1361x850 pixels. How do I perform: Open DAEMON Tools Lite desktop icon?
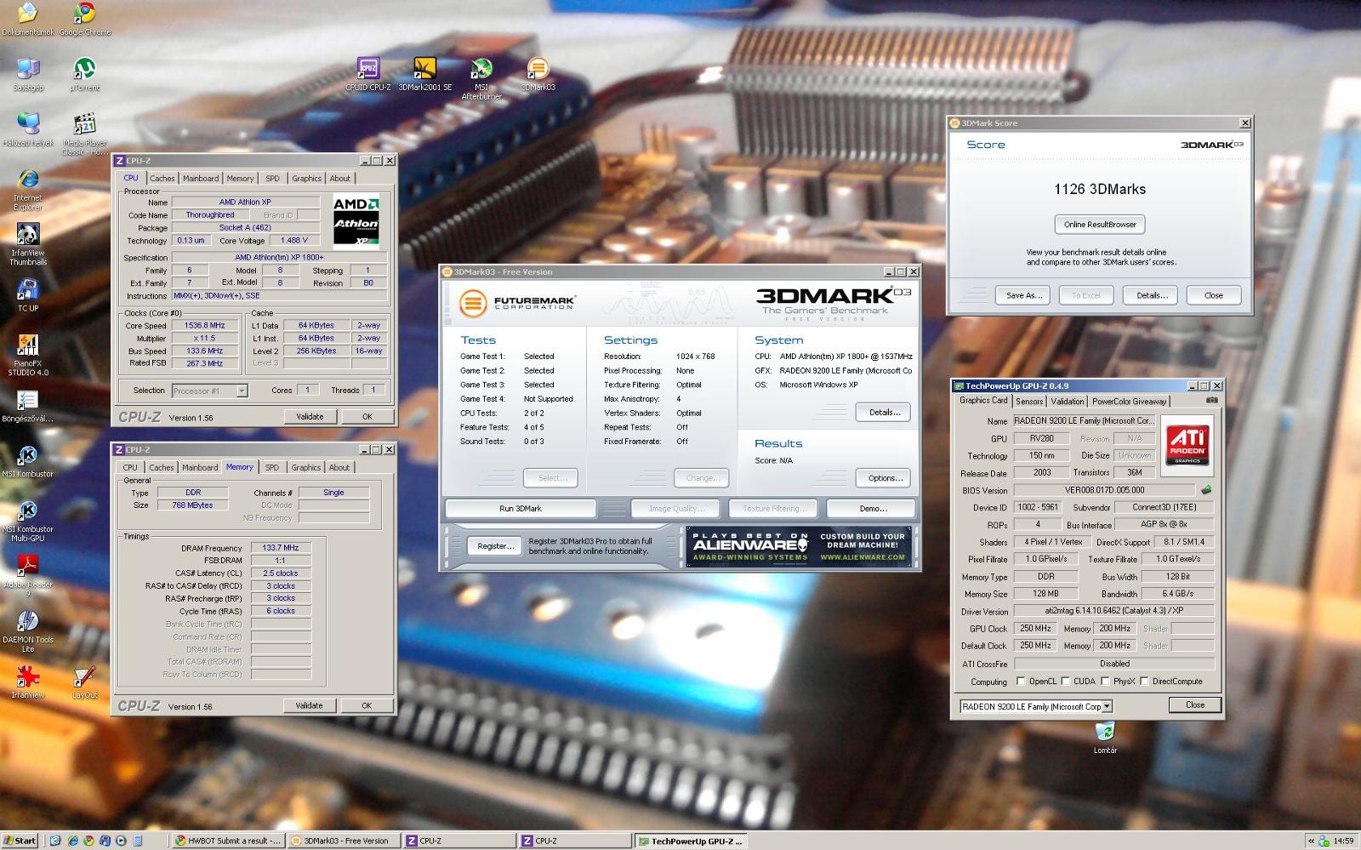coord(27,631)
